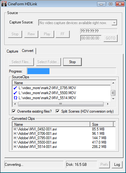Screen dimensions: 126x173
Task: Click the Select Folder... button
Action: coord(49,62)
